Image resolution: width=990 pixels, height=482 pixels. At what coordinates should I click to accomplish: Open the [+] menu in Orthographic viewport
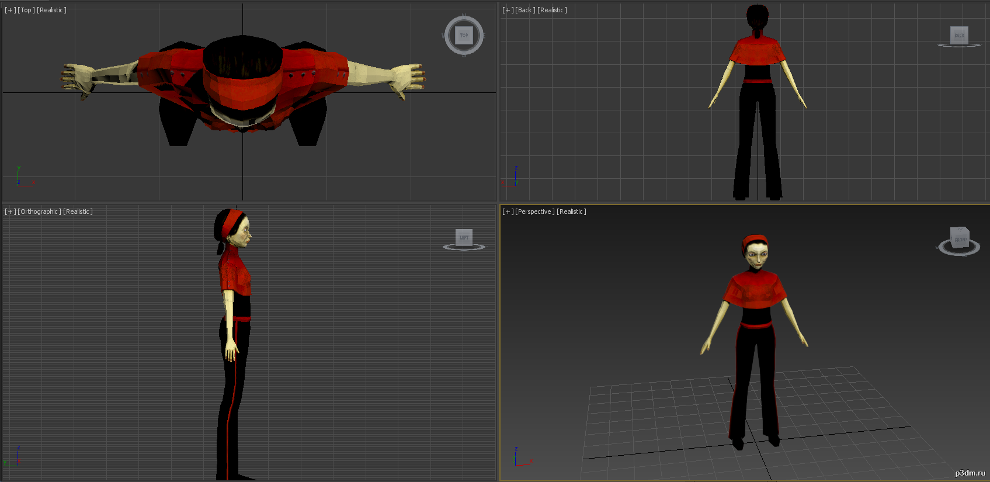(x=11, y=211)
